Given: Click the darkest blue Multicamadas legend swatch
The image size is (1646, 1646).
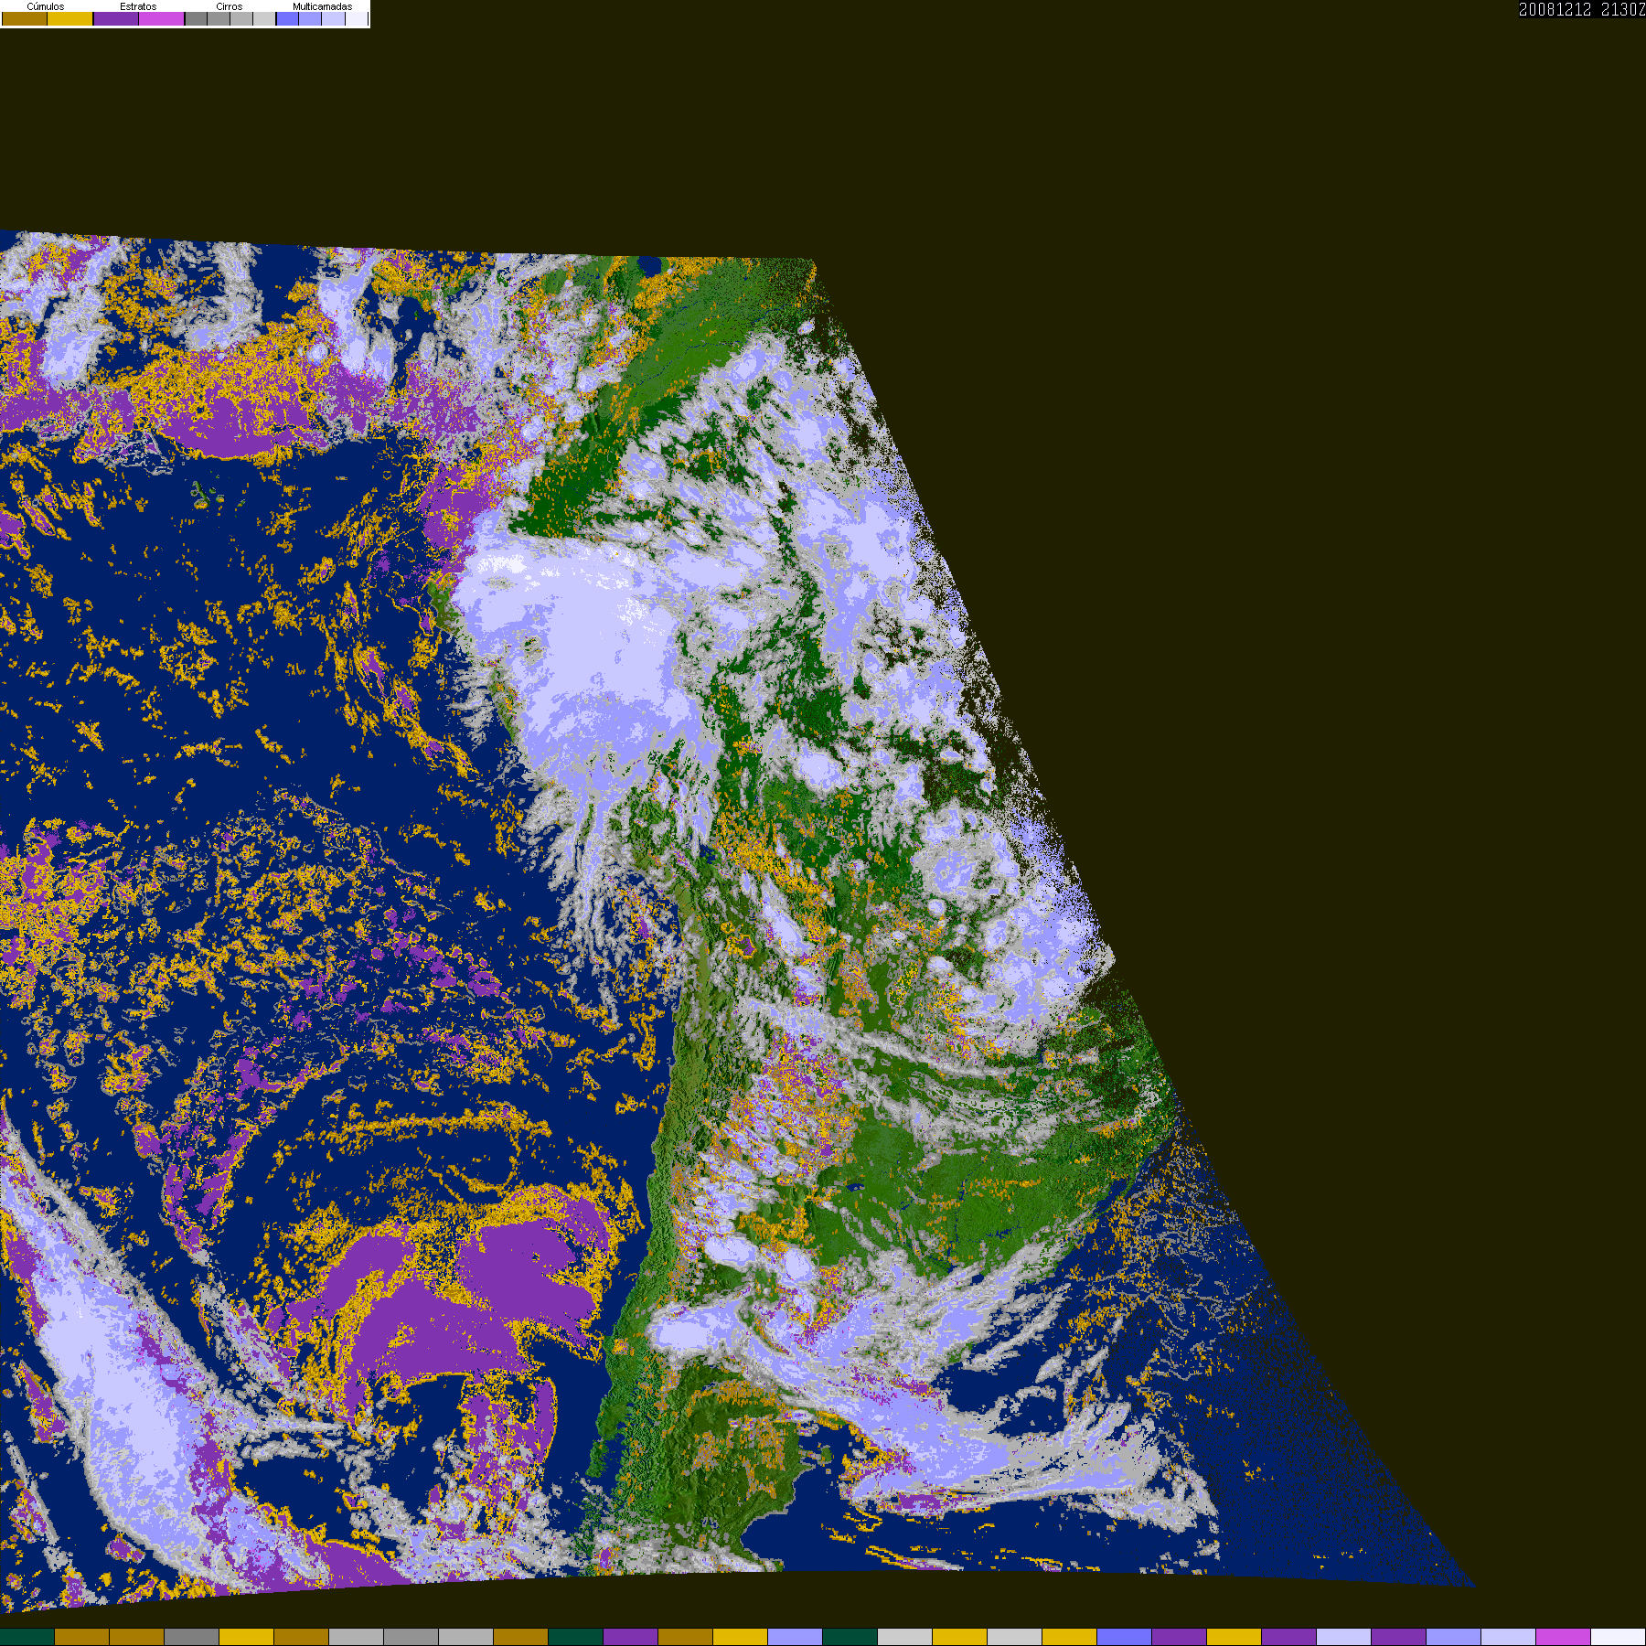Looking at the screenshot, I should point(288,18).
